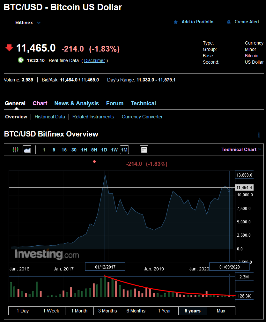This screenshot has height=322, width=266.
Task: Show the Max chart range
Action: (221, 311)
